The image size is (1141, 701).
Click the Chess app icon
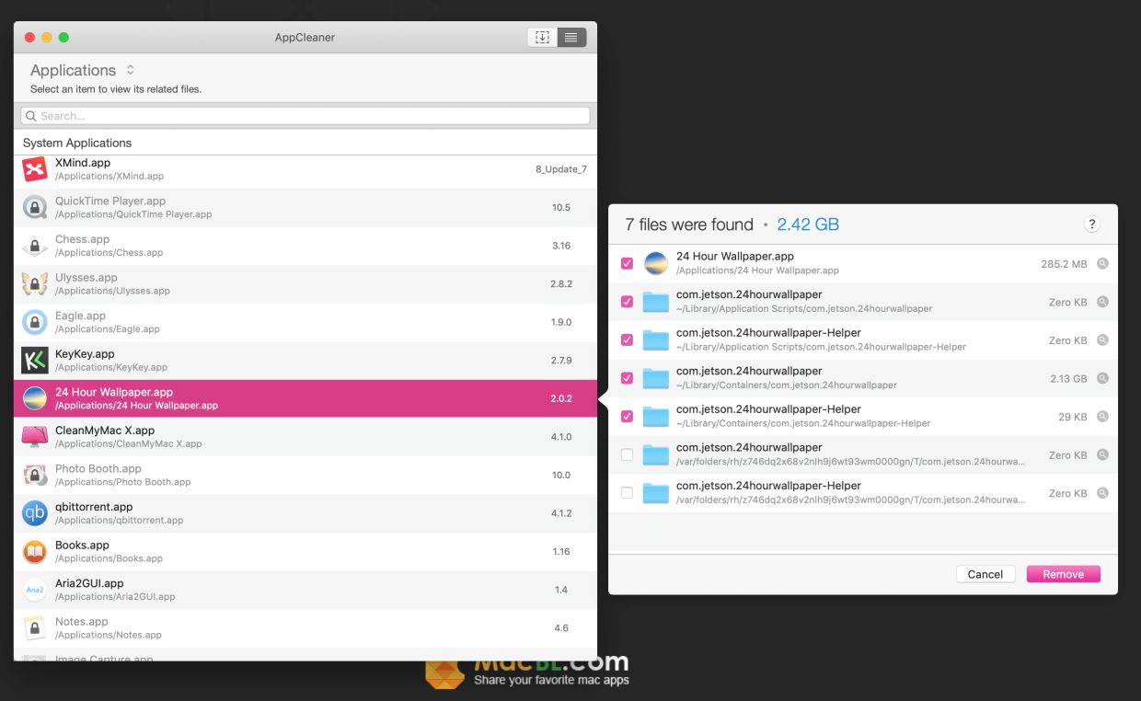(35, 246)
